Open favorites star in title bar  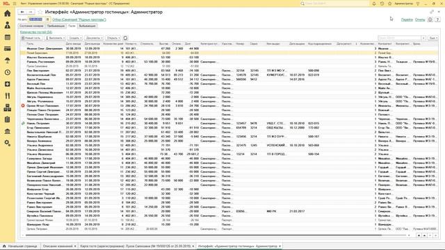click(389, 3)
